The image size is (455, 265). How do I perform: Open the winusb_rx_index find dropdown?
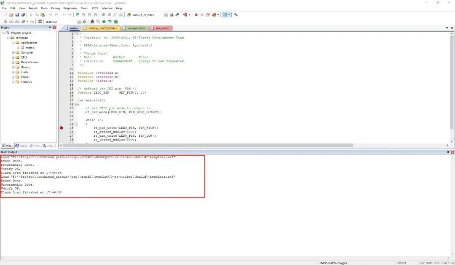tap(166, 15)
